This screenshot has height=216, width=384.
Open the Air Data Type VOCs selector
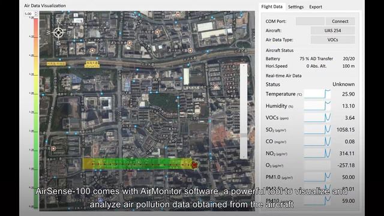[332, 40]
